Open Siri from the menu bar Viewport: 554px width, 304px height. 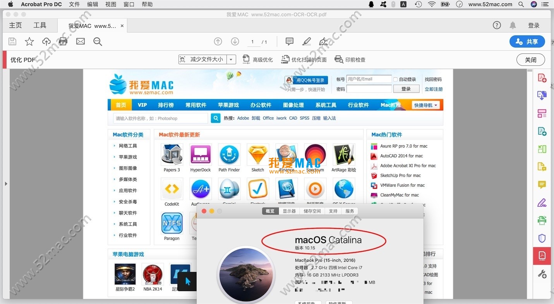[x=534, y=4]
